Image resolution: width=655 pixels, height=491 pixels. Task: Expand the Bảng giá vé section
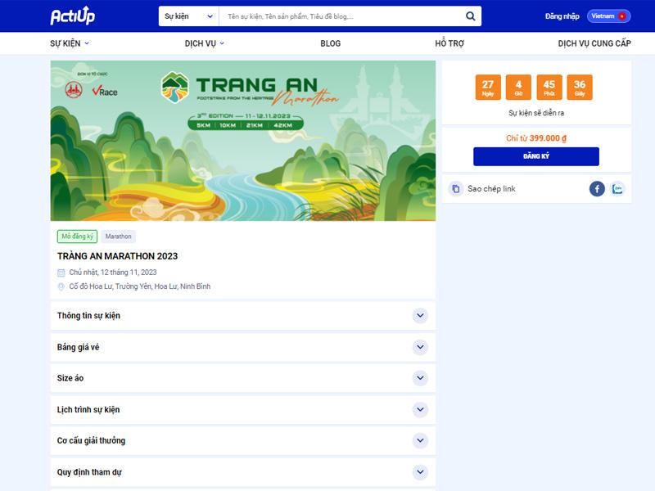point(420,347)
